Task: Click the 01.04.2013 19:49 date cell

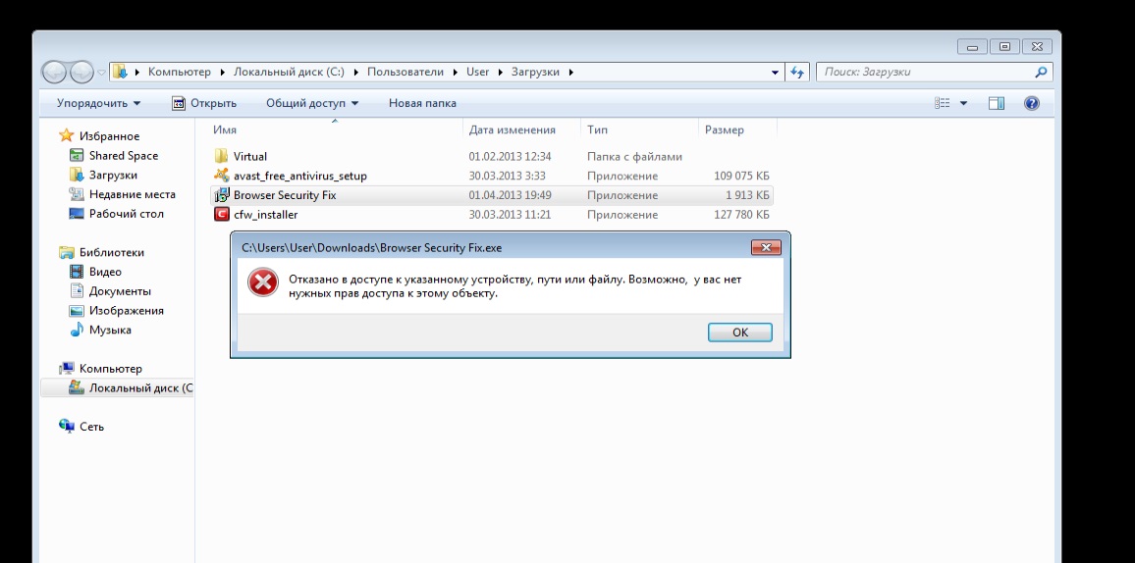Action: pyautogui.click(x=510, y=195)
